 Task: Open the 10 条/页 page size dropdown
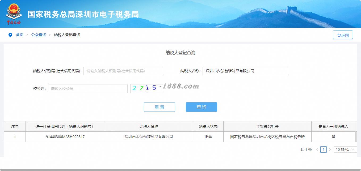[345, 149]
